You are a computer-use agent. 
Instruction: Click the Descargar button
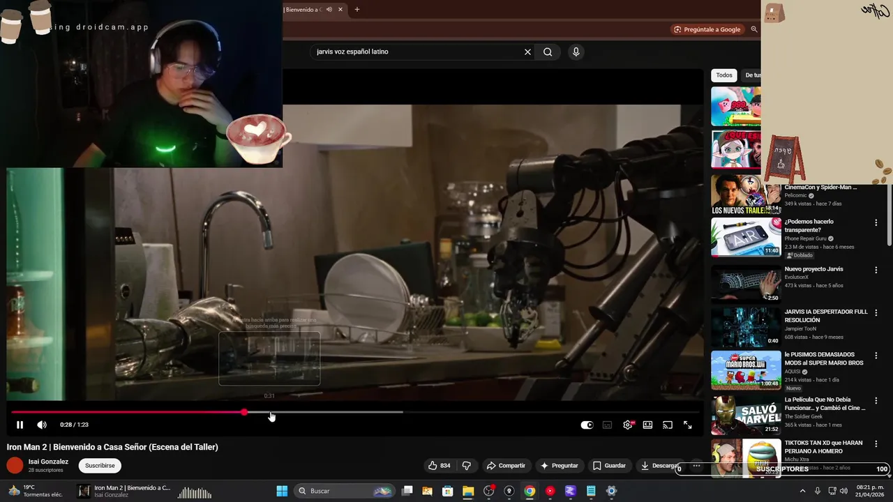click(x=659, y=465)
